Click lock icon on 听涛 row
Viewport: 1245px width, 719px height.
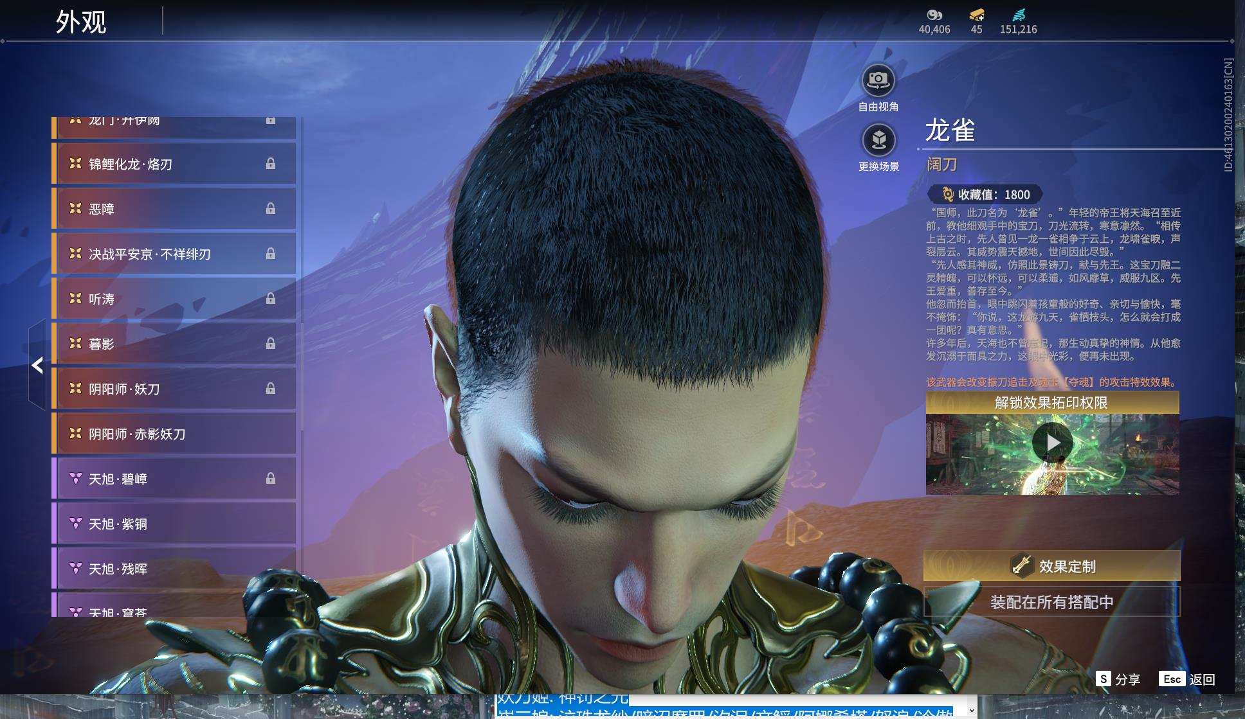coord(271,299)
